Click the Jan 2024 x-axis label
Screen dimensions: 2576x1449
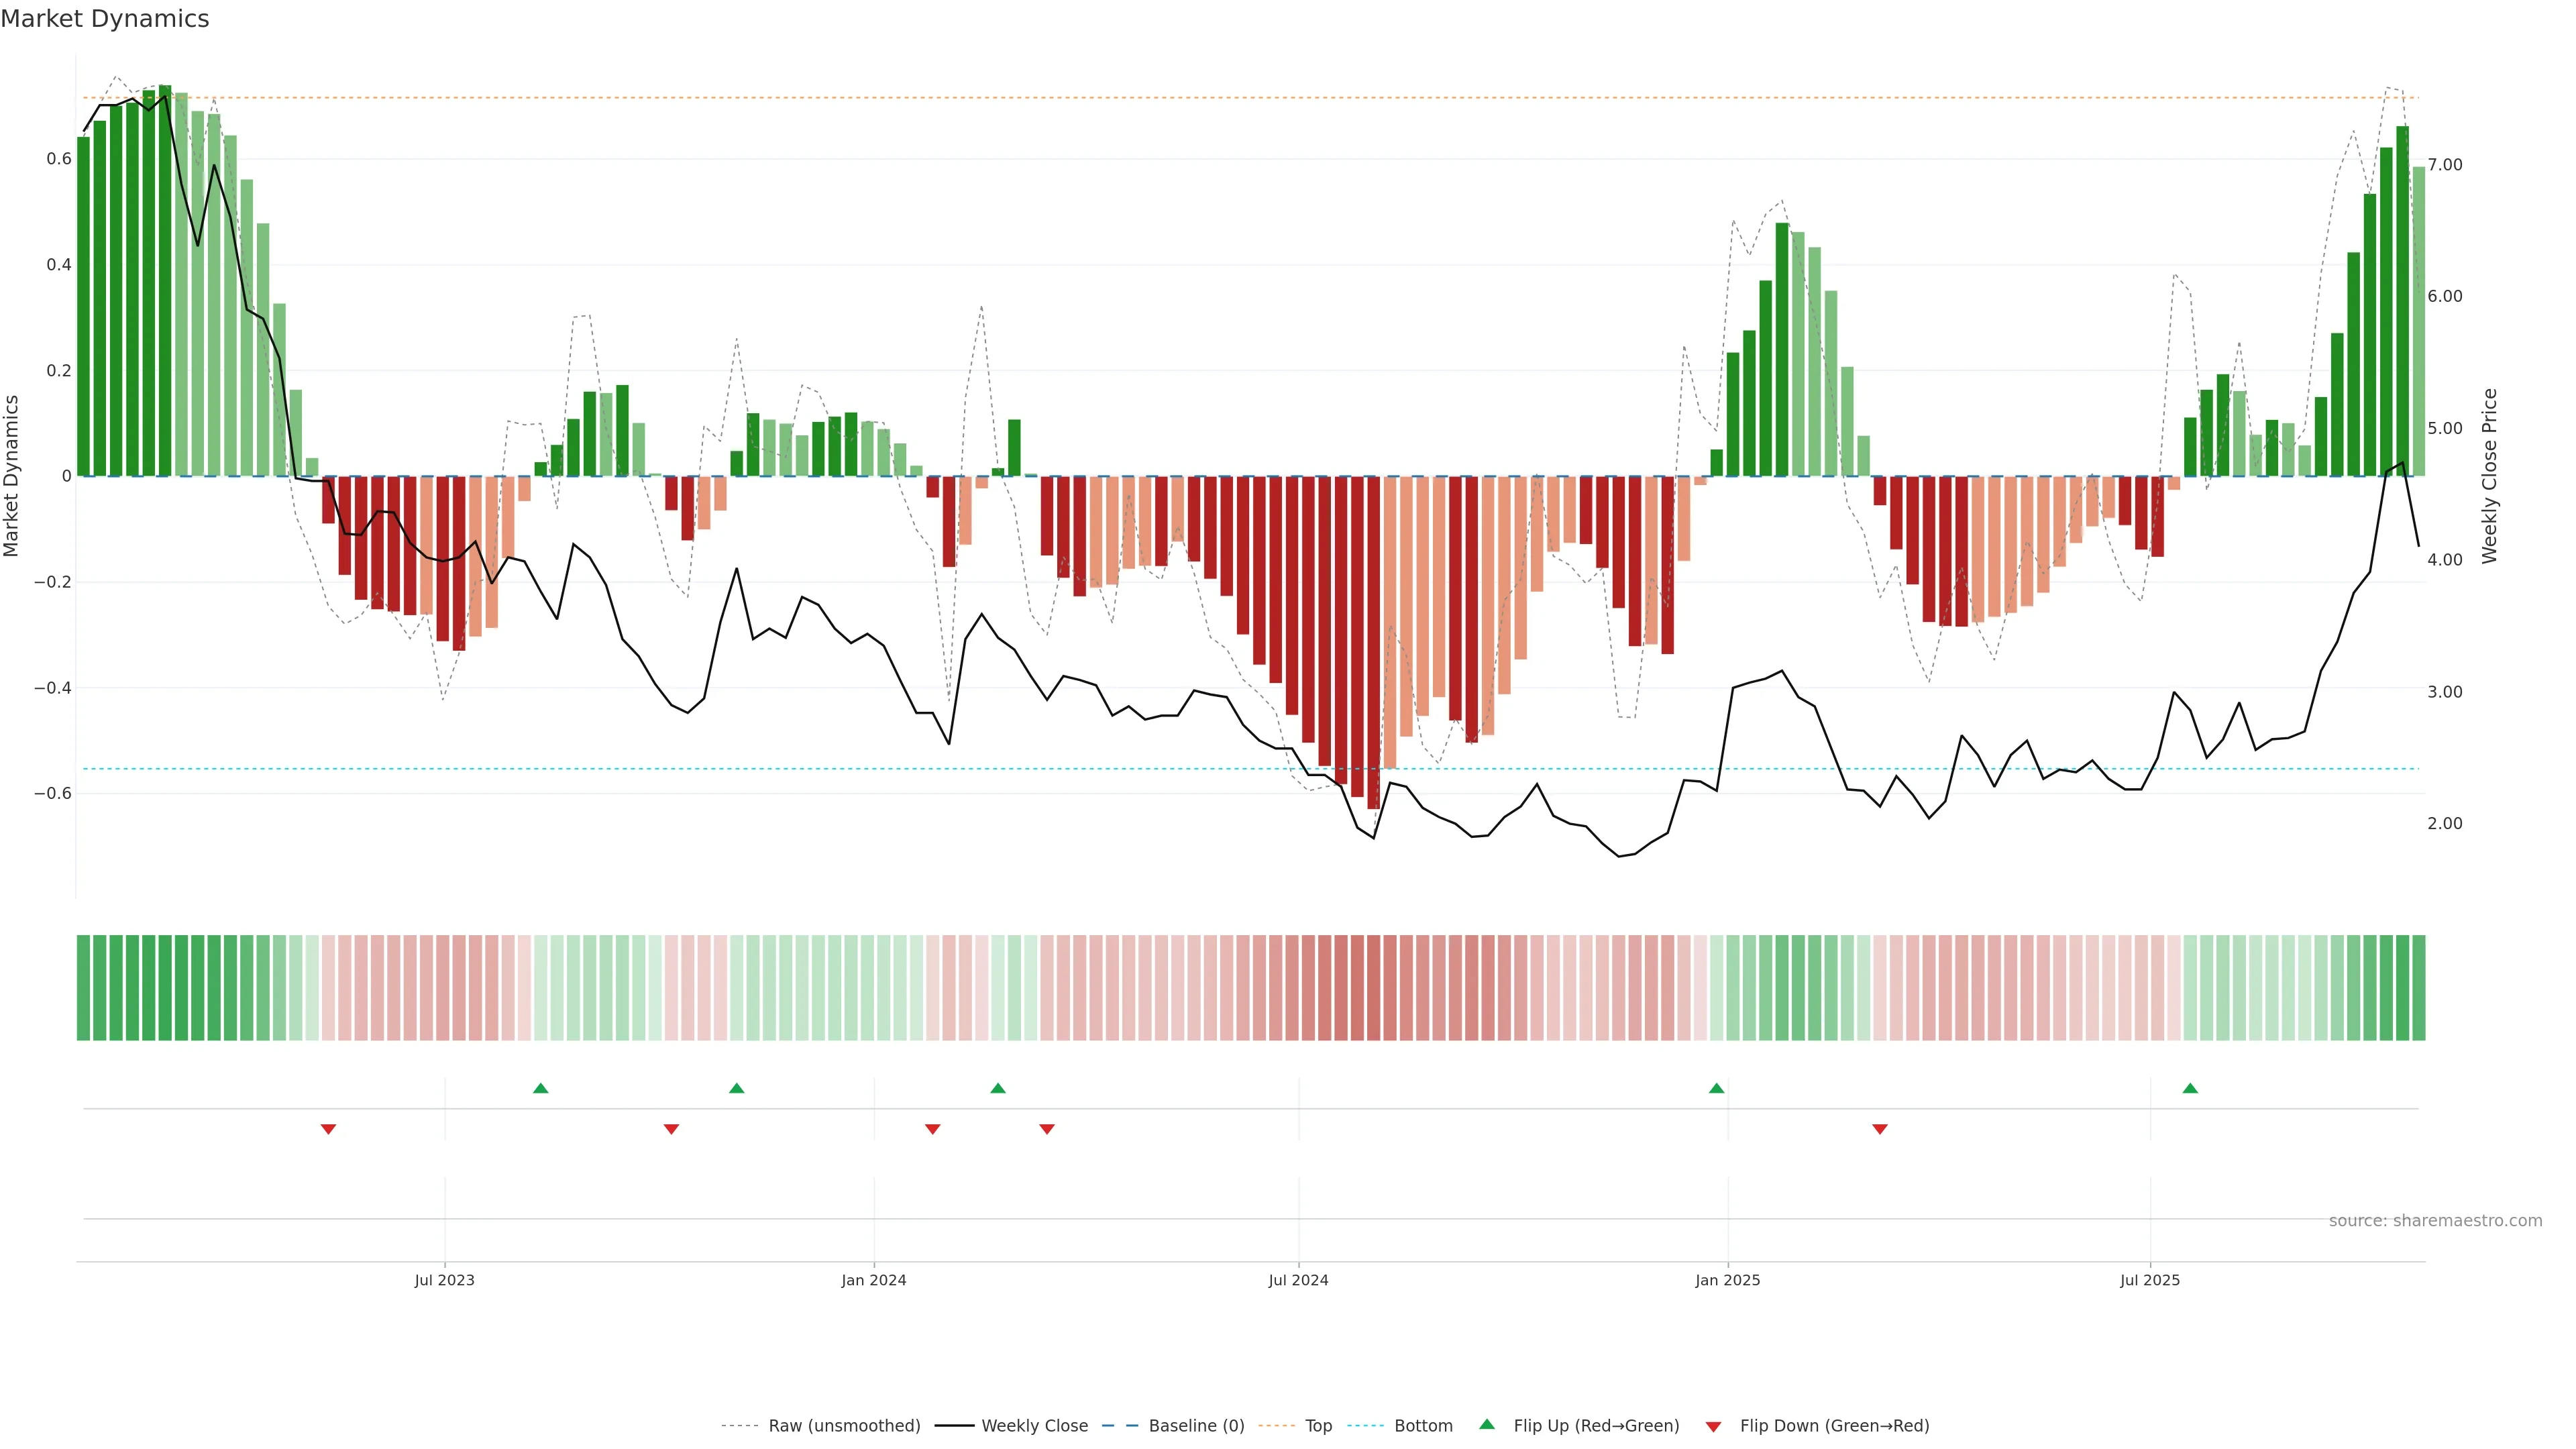(x=873, y=1280)
